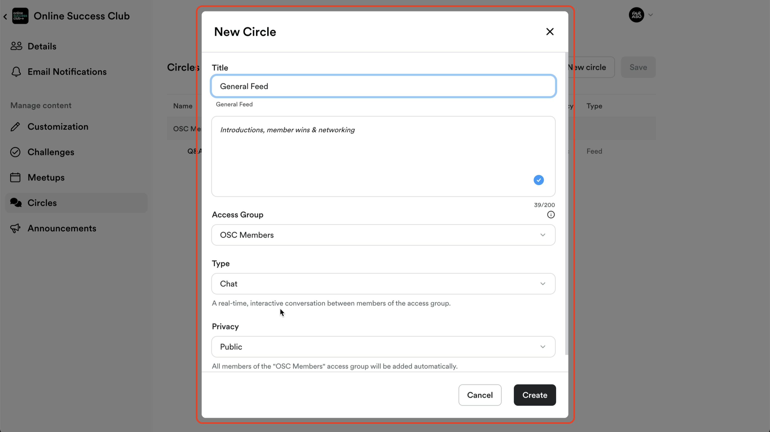Click the Access Group info icon

[x=551, y=214]
